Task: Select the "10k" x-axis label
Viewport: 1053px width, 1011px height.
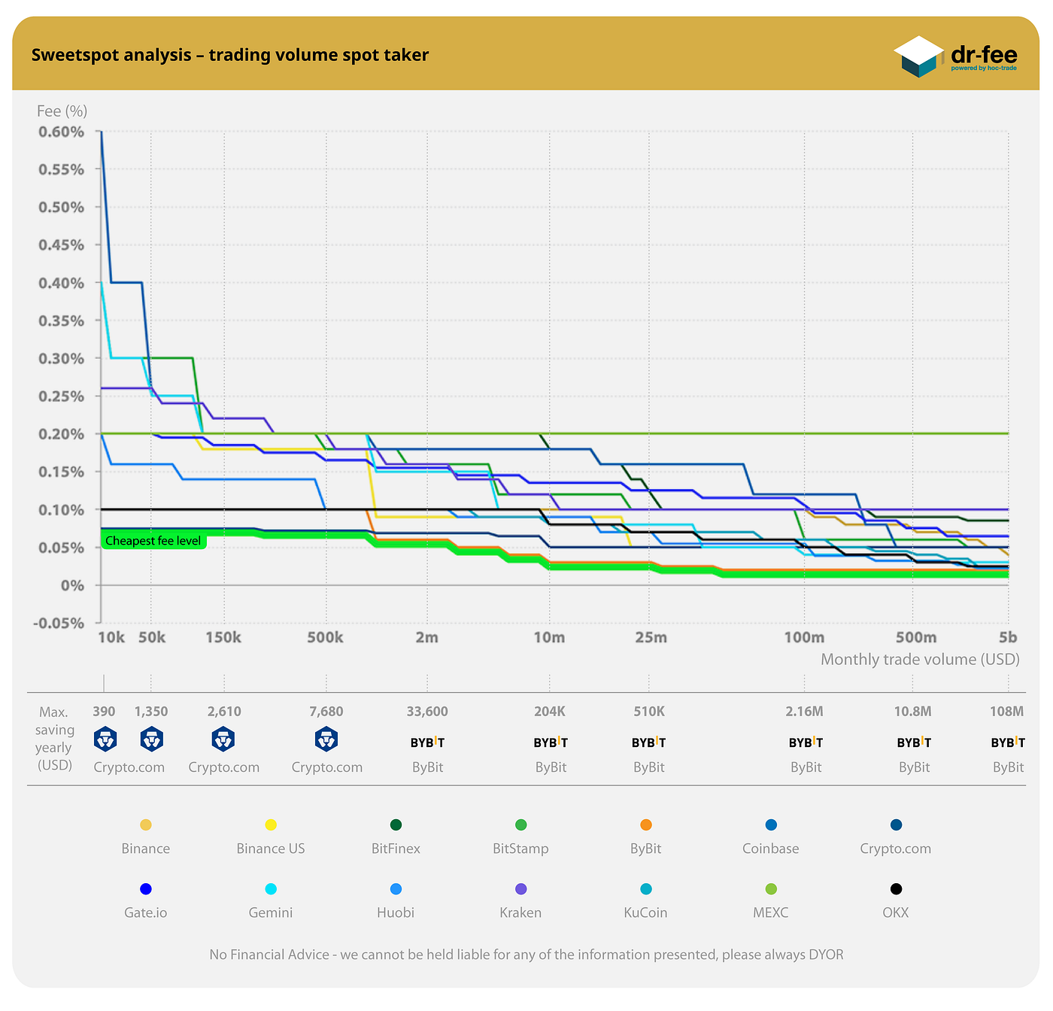Action: [111, 638]
